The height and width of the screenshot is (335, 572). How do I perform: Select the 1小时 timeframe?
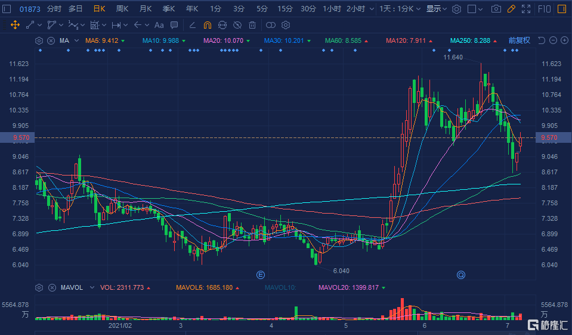[x=332, y=9]
